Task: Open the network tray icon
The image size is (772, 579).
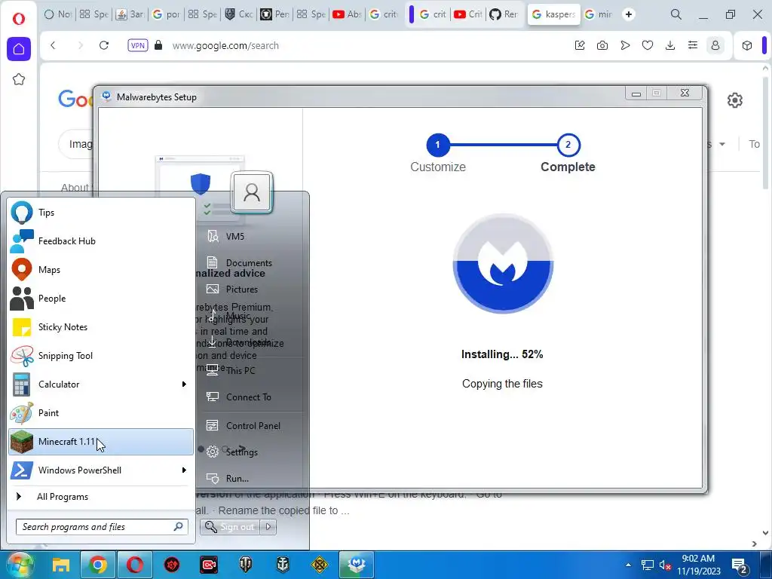Action: click(648, 565)
